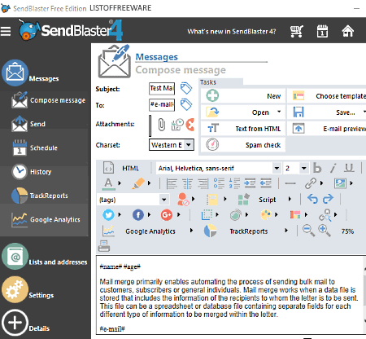366x339 pixels.
Task: Insert a hyperlink with the chain icon
Action: coord(311,183)
